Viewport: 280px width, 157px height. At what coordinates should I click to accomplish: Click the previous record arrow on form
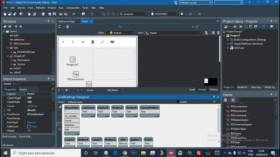(63, 42)
